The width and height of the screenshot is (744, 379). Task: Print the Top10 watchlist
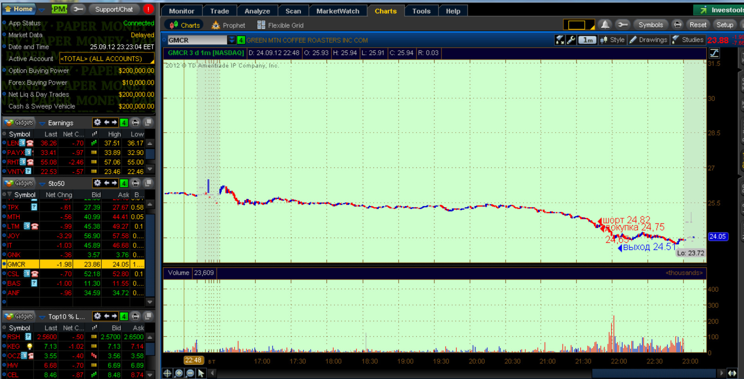pos(136,316)
